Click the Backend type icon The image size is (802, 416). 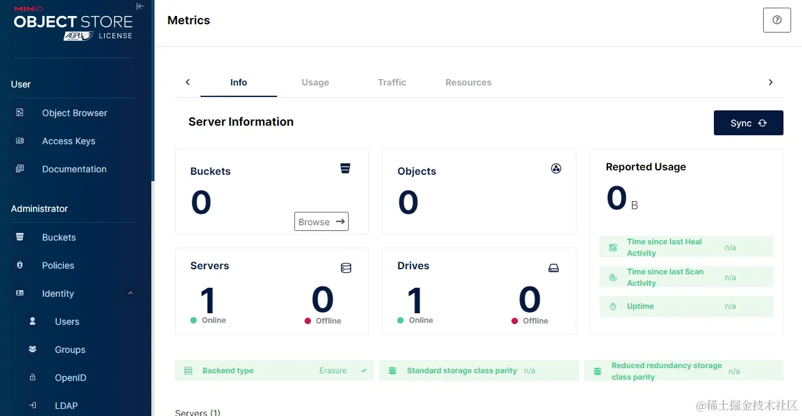pyautogui.click(x=188, y=371)
